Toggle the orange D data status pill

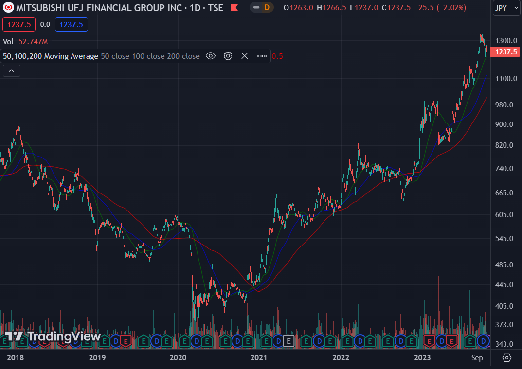click(262, 7)
